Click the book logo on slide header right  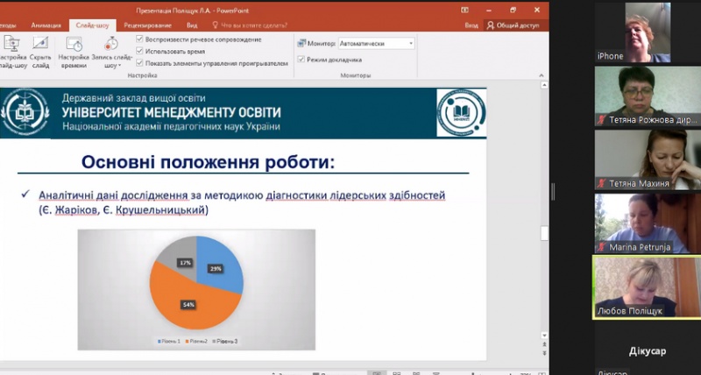[x=462, y=113]
